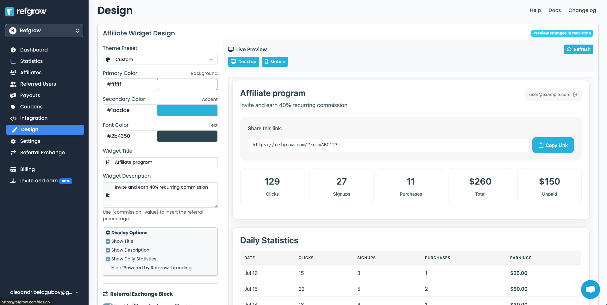607x305 pixels.
Task: Click the Coupons tag icon
Action: click(13, 107)
